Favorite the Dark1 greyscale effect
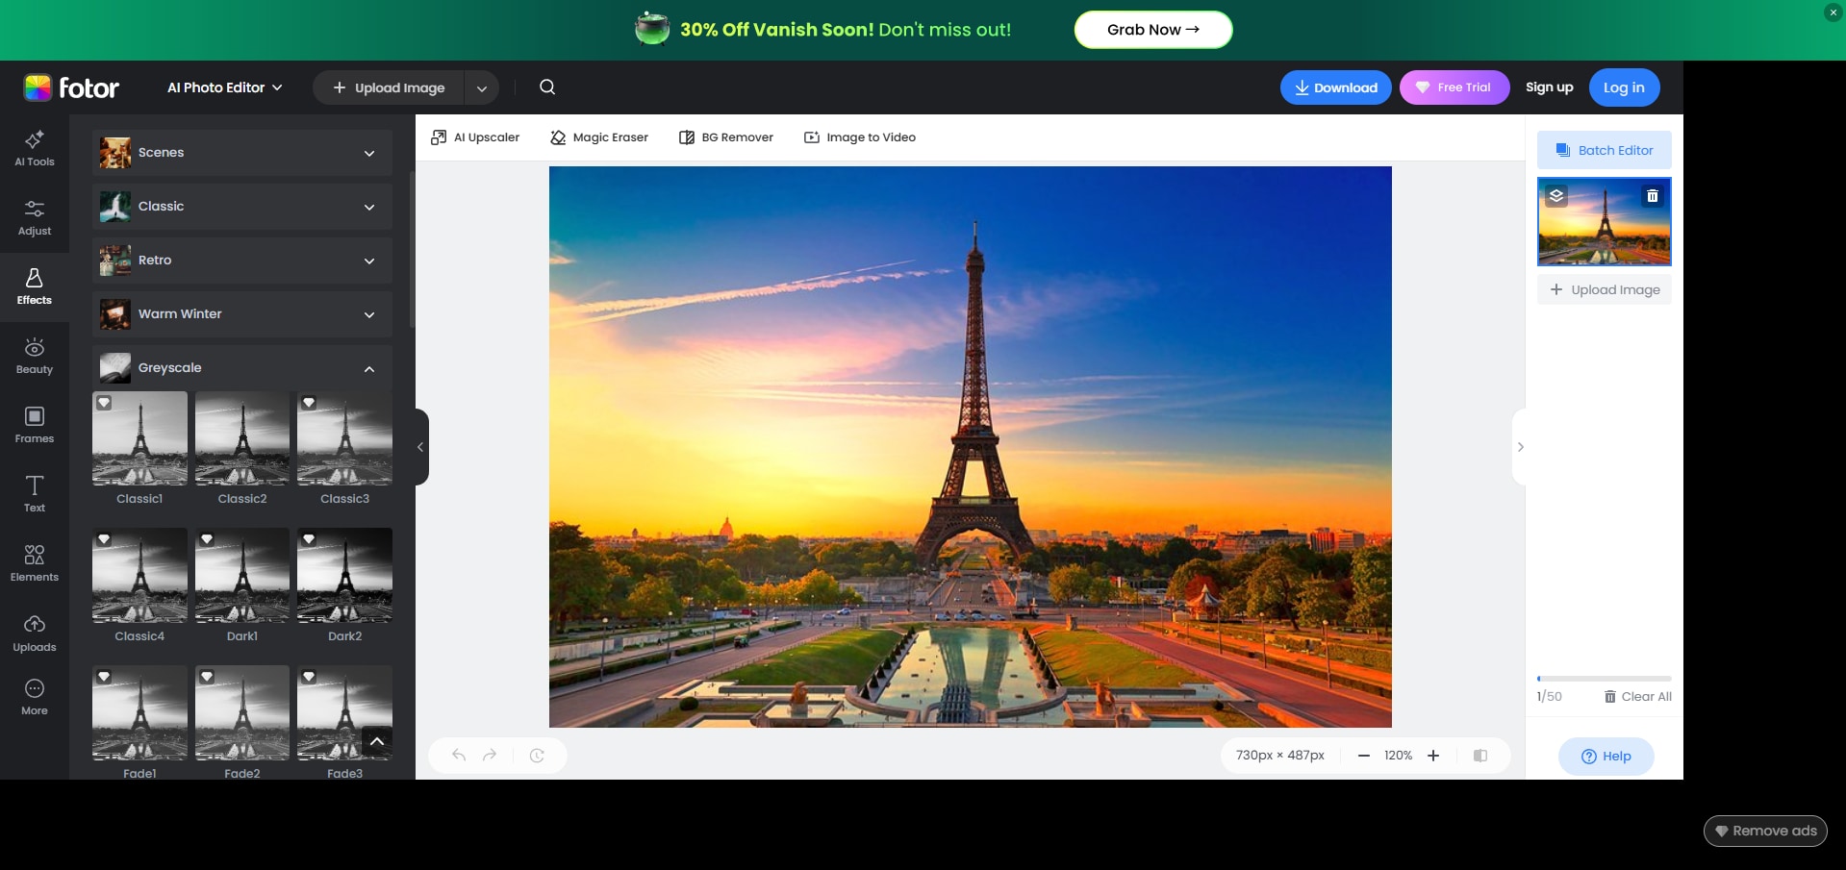 coord(207,539)
